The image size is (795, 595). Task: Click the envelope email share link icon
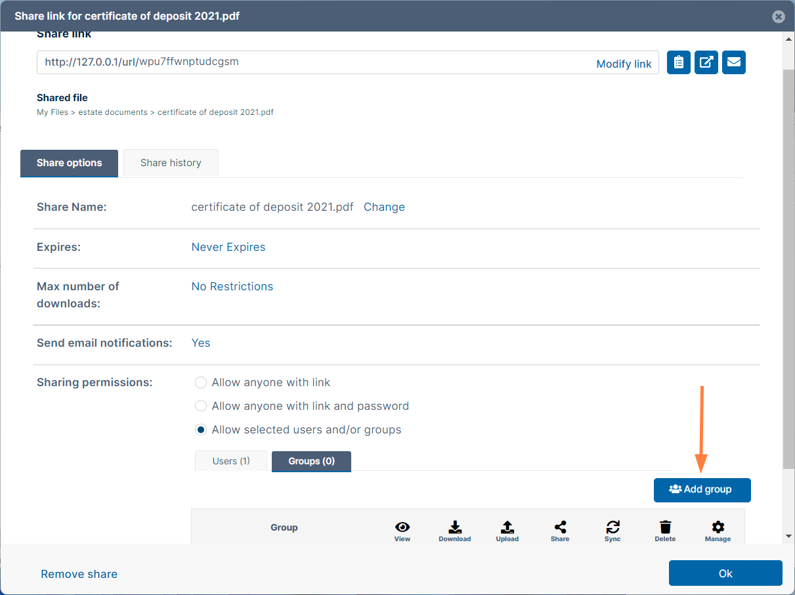point(733,62)
